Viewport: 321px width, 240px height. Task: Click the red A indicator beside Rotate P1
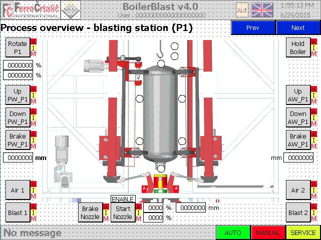point(34,41)
